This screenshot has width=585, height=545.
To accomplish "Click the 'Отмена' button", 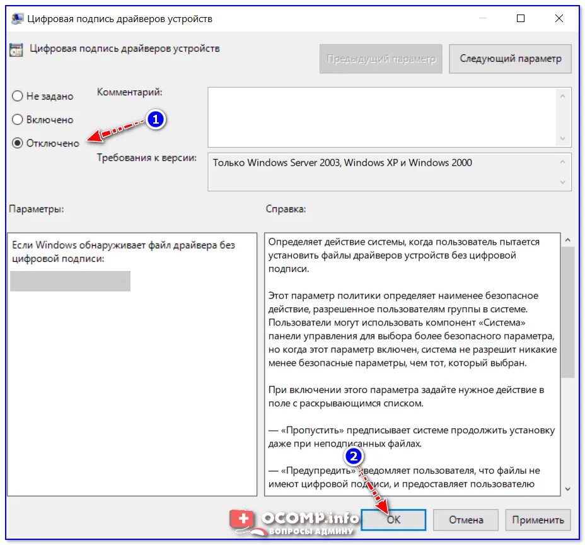I will pyautogui.click(x=466, y=520).
